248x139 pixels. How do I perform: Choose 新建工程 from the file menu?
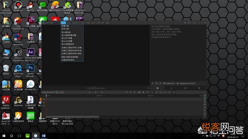72,26
